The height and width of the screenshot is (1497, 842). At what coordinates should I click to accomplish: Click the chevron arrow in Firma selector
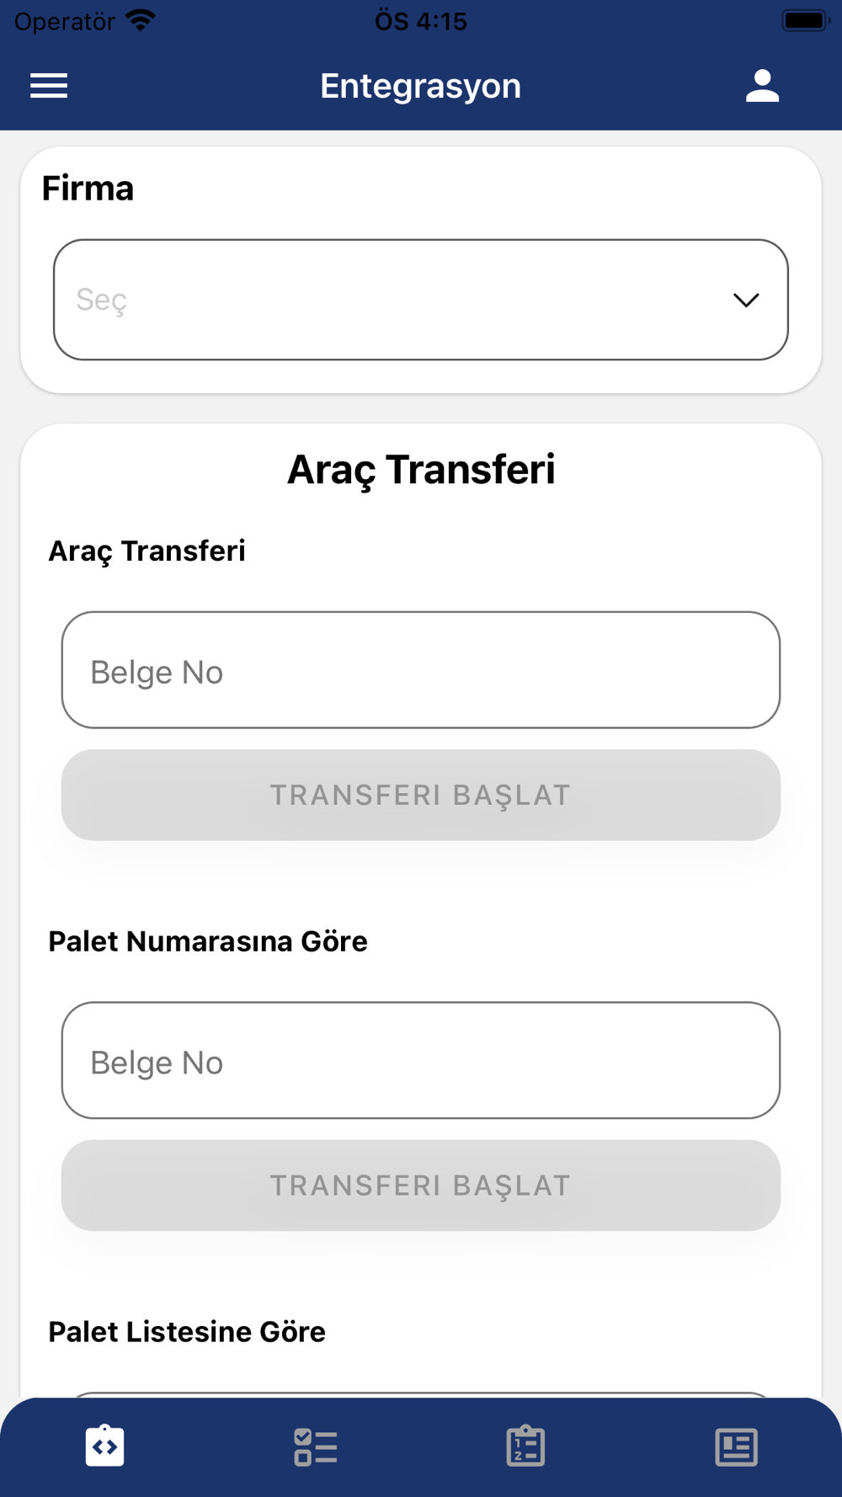tap(746, 300)
